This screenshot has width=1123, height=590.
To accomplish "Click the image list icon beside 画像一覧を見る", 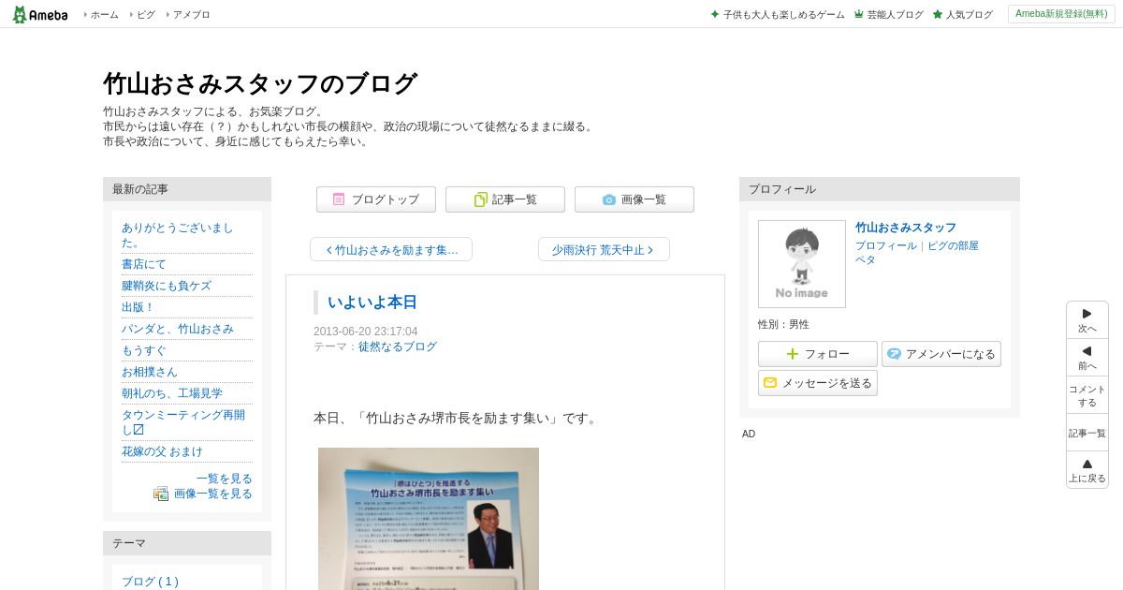I will [161, 494].
